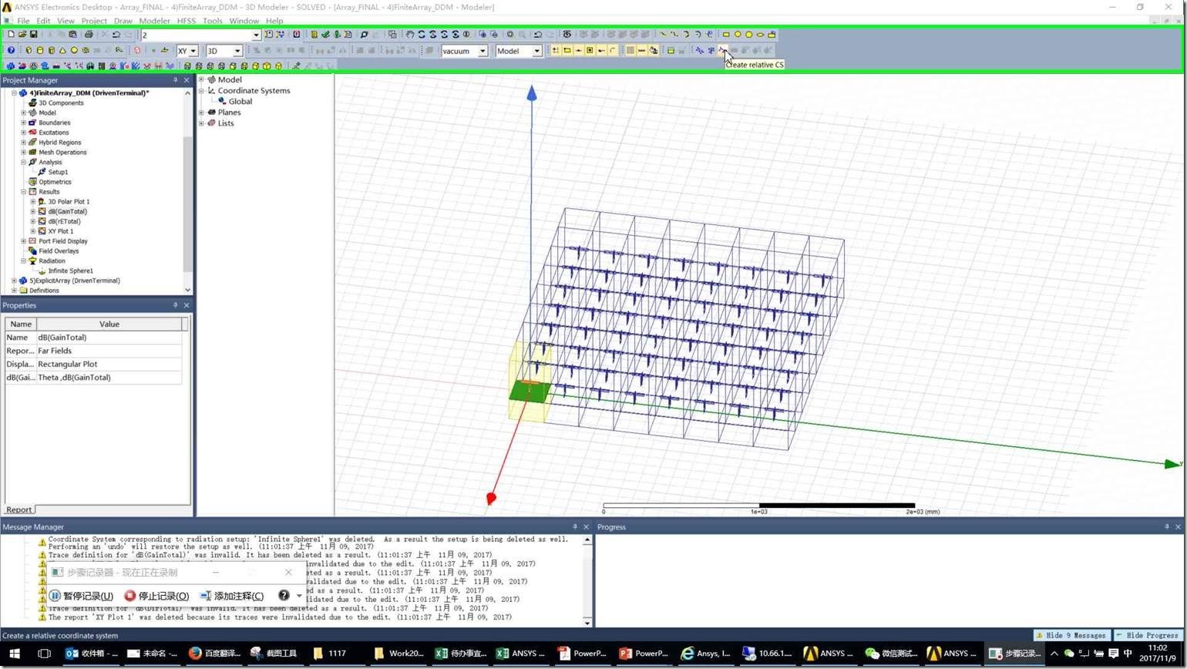Select the Draw sphere tool

click(74, 51)
